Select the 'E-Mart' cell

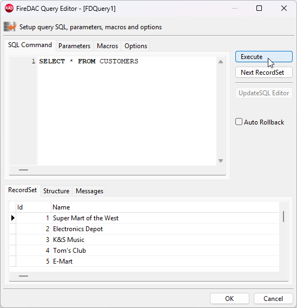tap(165, 261)
